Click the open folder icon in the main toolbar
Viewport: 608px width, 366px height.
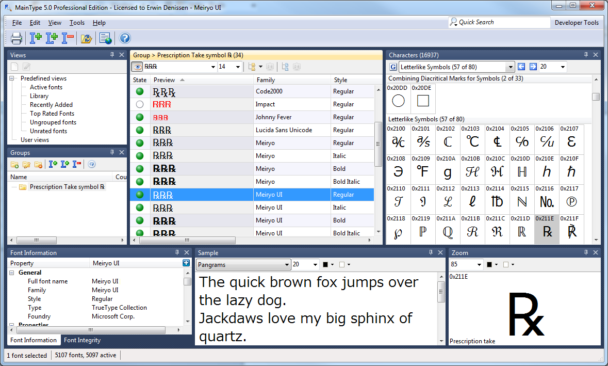click(x=86, y=38)
